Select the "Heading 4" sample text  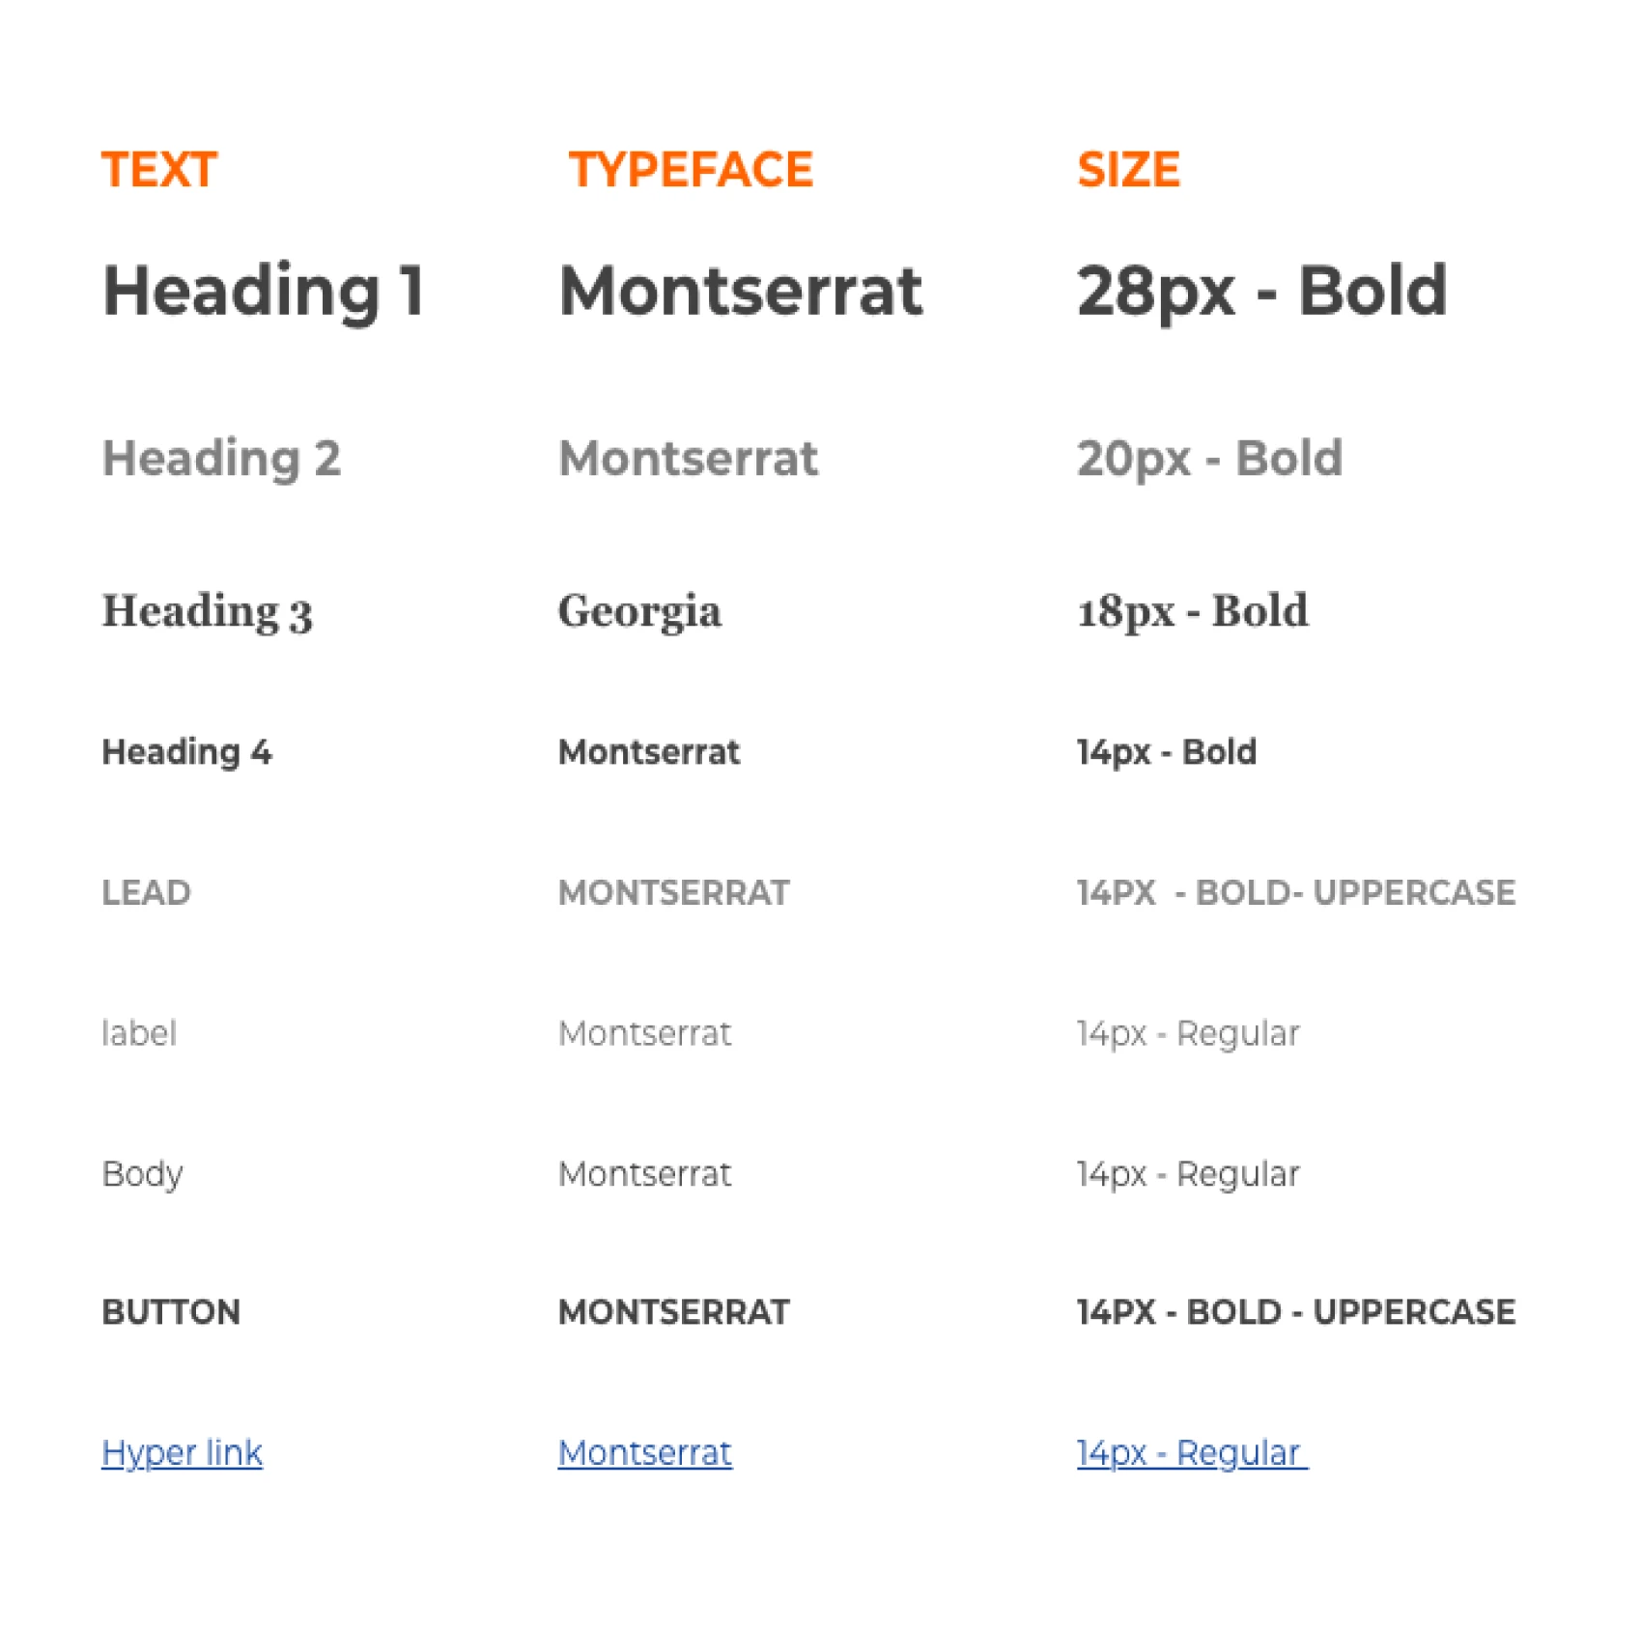(x=186, y=751)
